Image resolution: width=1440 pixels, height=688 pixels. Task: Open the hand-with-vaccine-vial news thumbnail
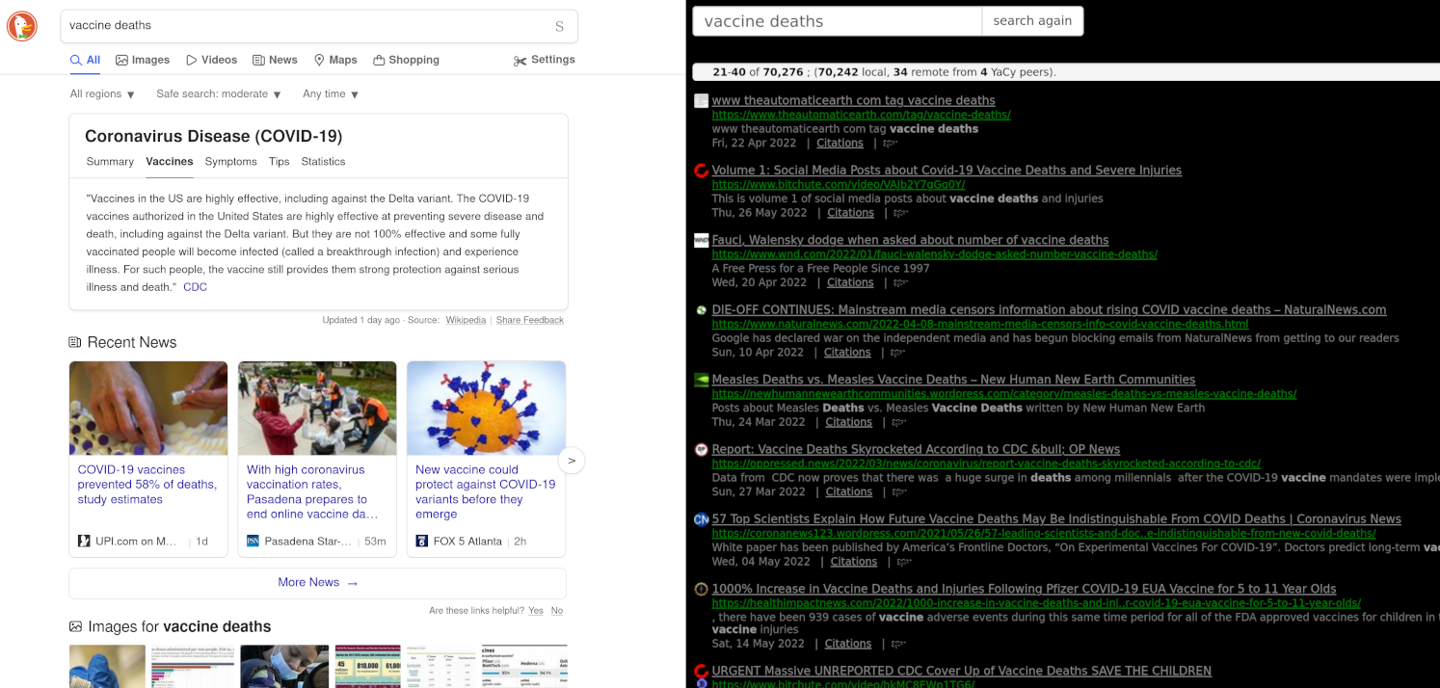(x=148, y=408)
